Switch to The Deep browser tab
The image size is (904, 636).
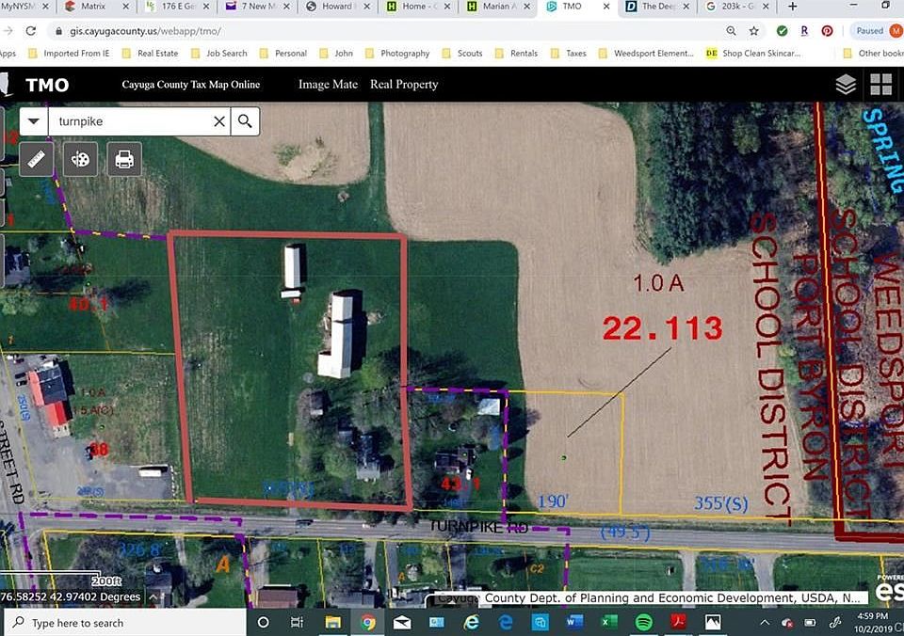(x=657, y=7)
